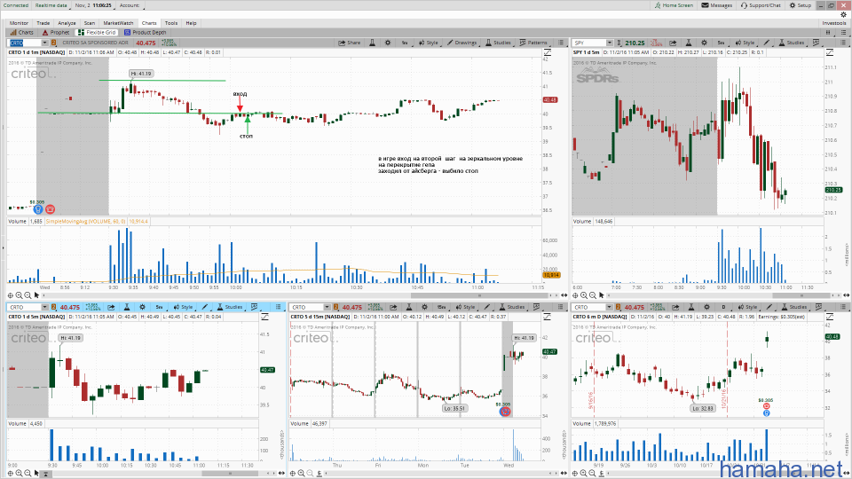Open Support/Chat
The width and height of the screenshot is (852, 479).
[x=761, y=5]
